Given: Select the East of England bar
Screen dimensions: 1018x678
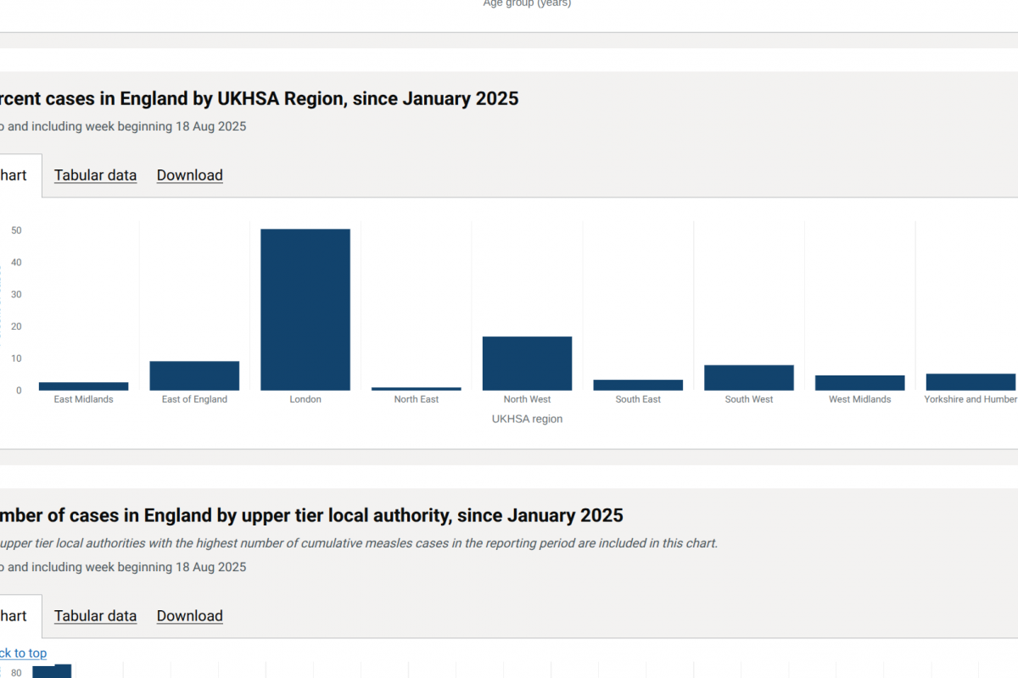Looking at the screenshot, I should pyautogui.click(x=194, y=376).
